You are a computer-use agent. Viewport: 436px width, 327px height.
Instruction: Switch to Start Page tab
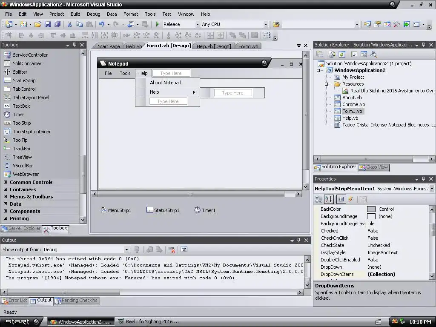(x=109, y=46)
